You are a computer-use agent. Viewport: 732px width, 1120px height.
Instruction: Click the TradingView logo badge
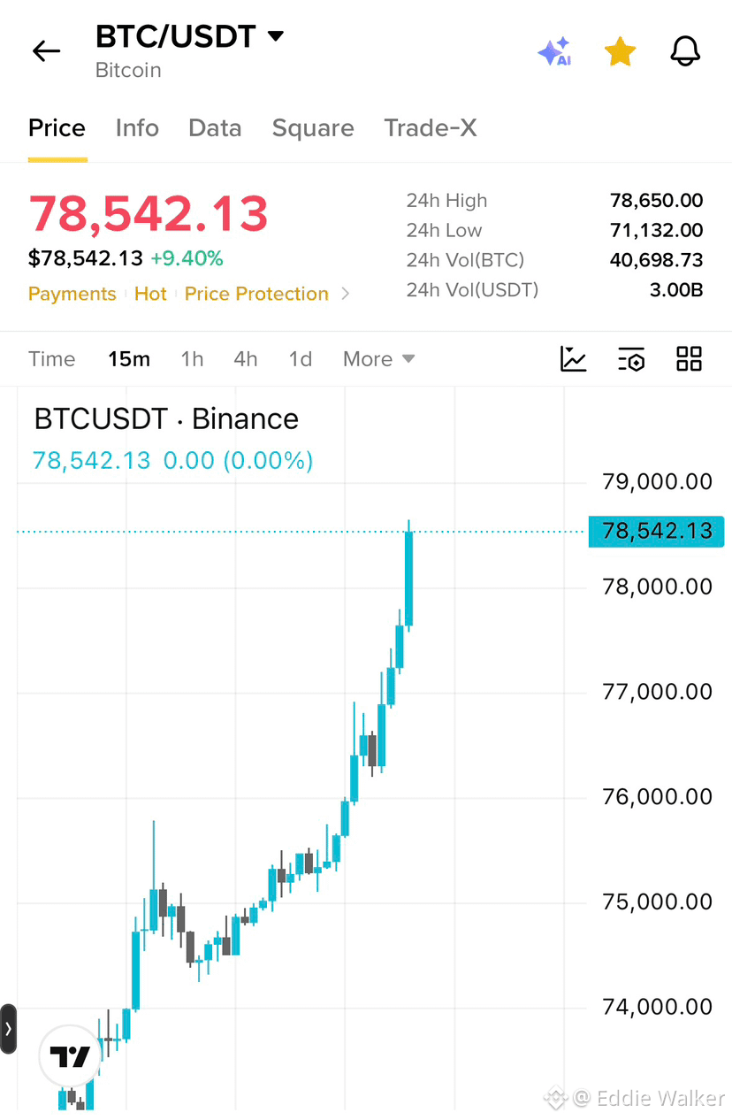point(71,1056)
